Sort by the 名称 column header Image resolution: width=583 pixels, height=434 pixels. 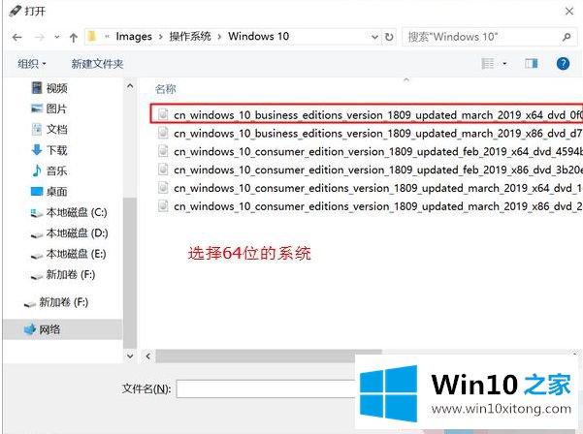pyautogui.click(x=166, y=89)
